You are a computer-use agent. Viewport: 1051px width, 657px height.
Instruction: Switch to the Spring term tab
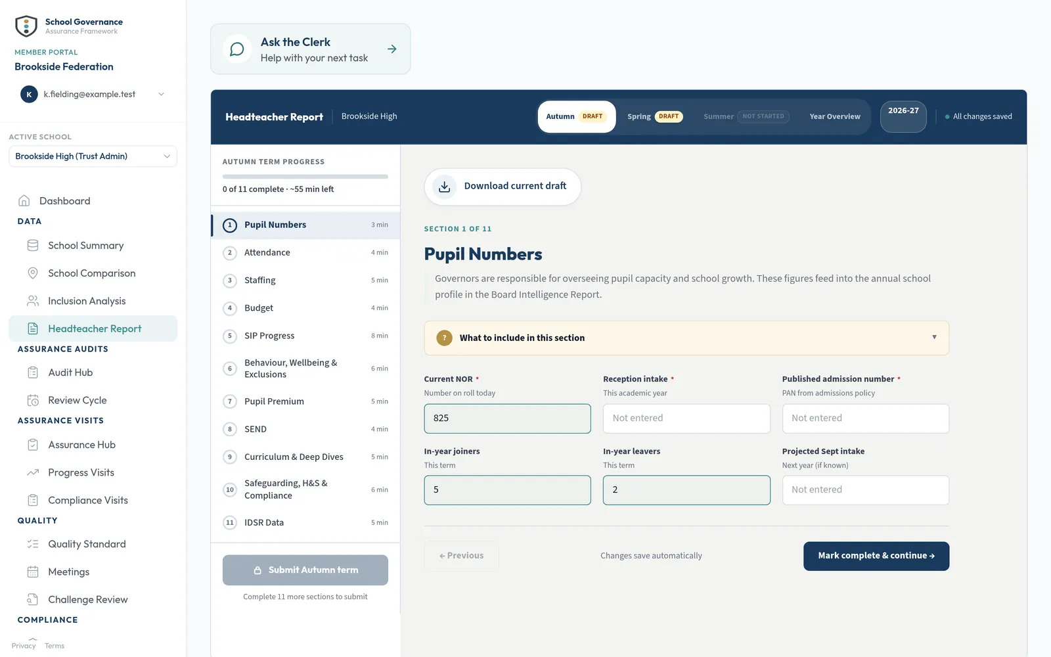655,116
